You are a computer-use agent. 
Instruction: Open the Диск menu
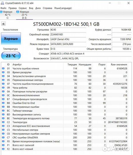[38, 8]
